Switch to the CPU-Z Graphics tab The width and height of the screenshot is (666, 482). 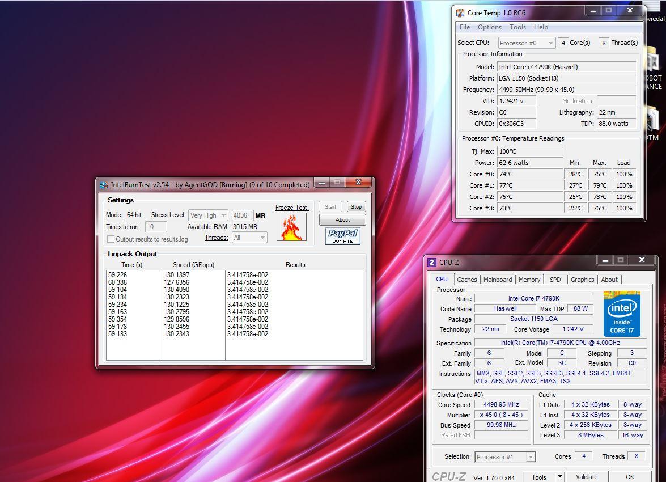click(x=582, y=280)
